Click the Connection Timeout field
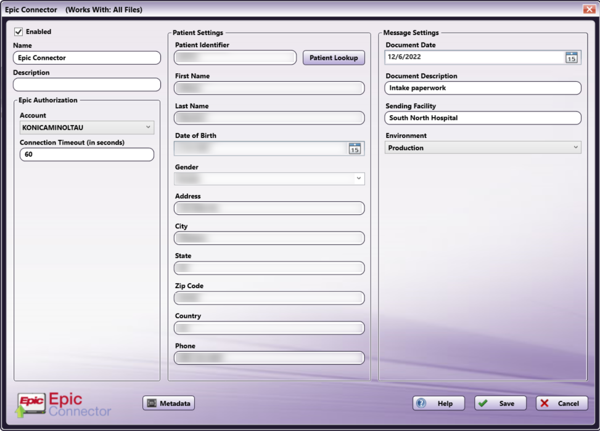Image resolution: width=600 pixels, height=431 pixels. (87, 155)
